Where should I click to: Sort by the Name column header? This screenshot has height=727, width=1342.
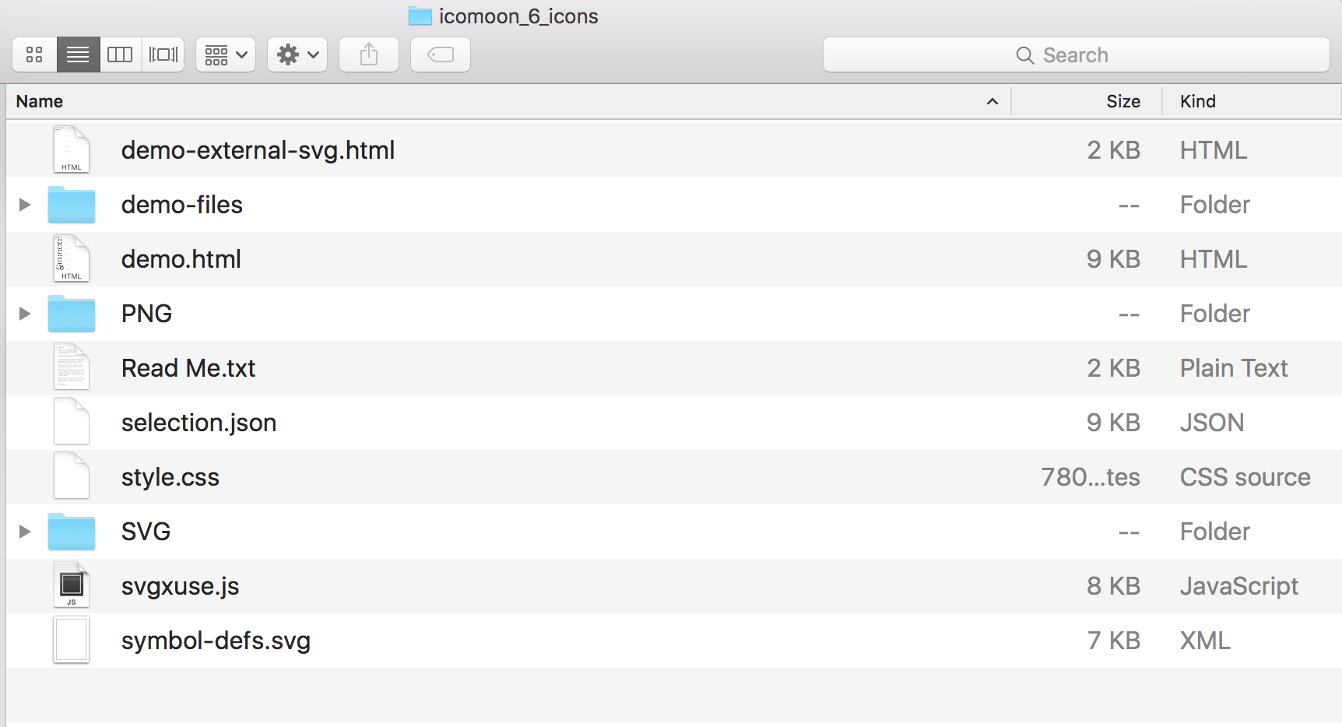(x=40, y=101)
